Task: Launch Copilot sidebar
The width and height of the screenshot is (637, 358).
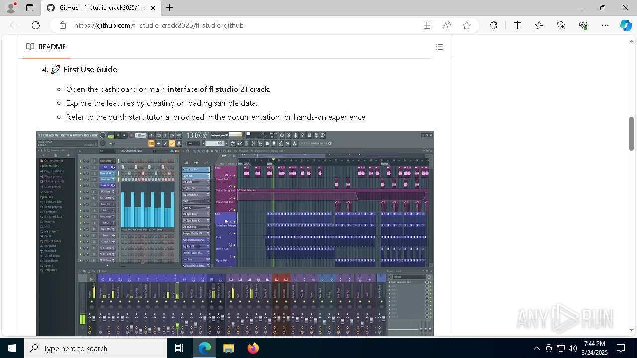Action: tap(626, 25)
